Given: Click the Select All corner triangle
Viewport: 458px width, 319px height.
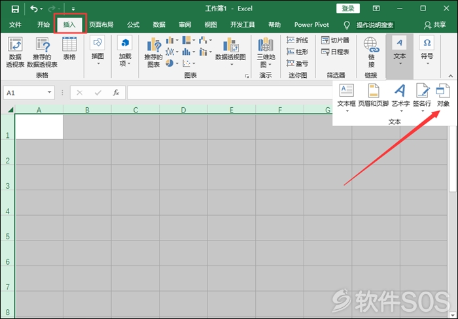Looking at the screenshot, I should point(10,109).
